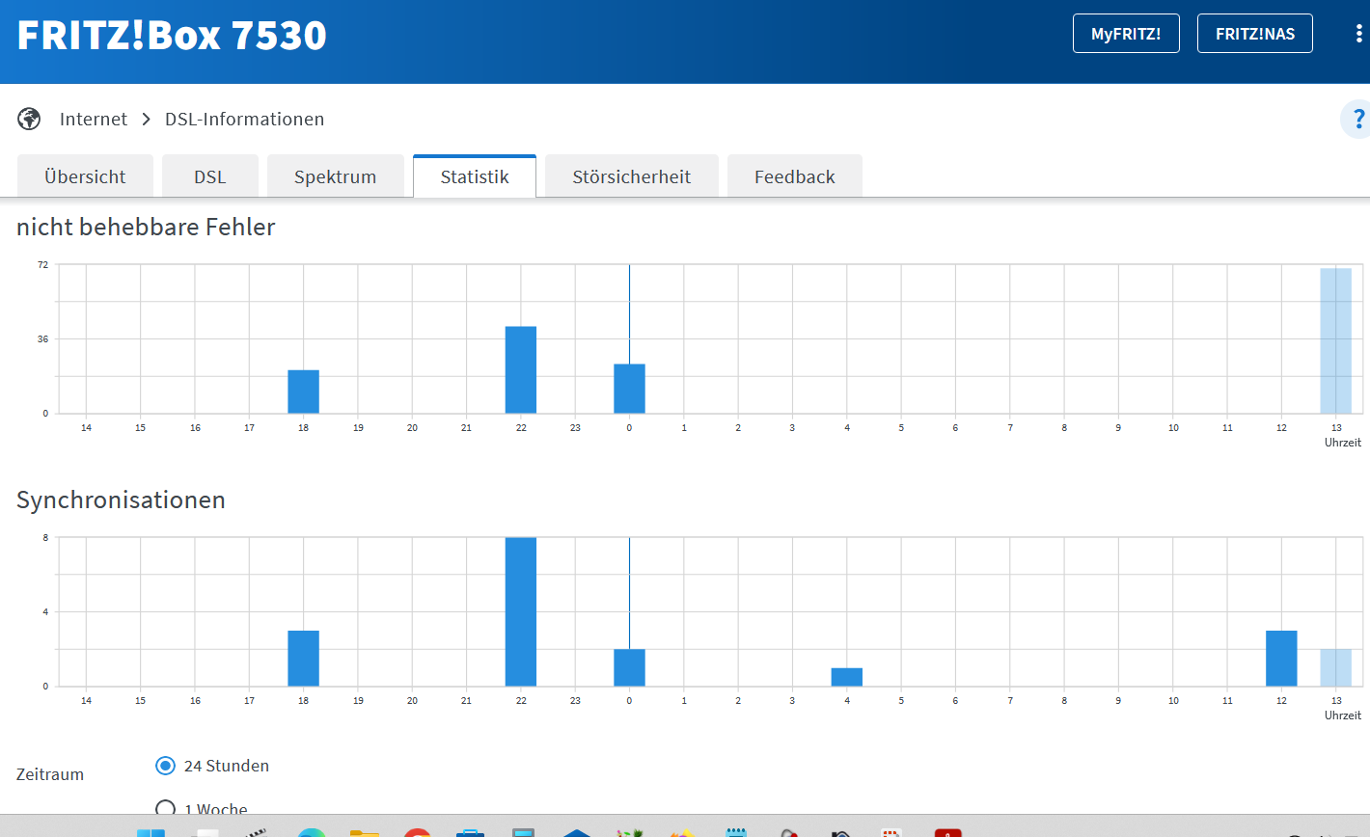Click the 12 o'clock bar in Synchronisationen
The image size is (1370, 837).
coord(1281,659)
